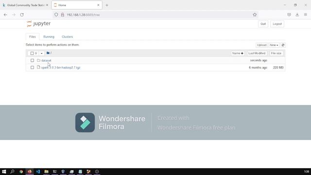The width and height of the screenshot is (311, 175).
Task: Open the Windows Start menu
Action: 4,172
